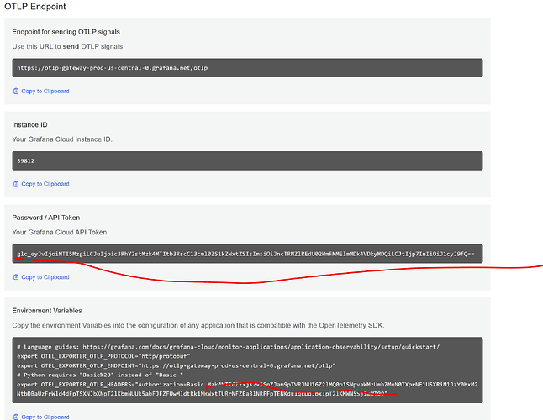Screen dimensions: 543x420
Task: Click the clipboard icon under the Environment Variables block
Action: point(16,417)
